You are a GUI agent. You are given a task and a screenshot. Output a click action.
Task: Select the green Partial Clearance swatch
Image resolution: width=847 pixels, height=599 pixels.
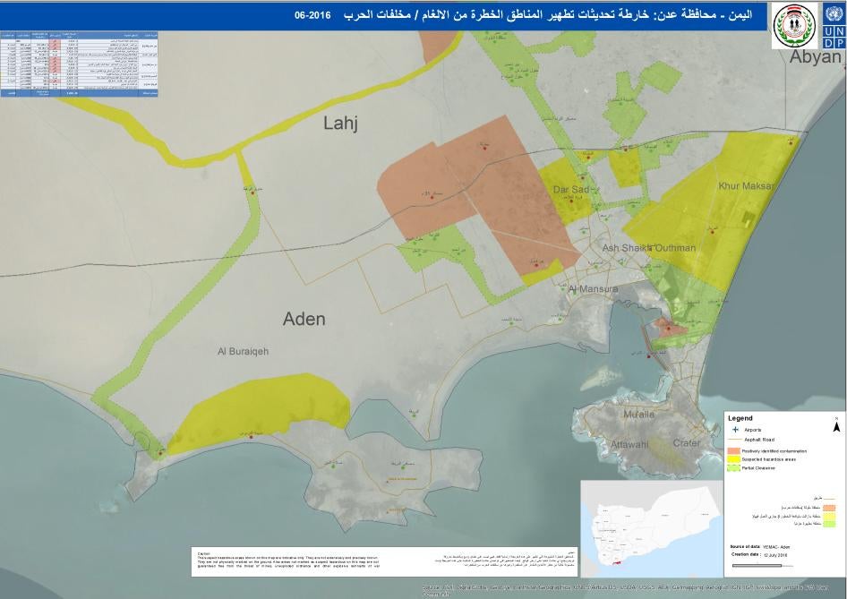(732, 466)
